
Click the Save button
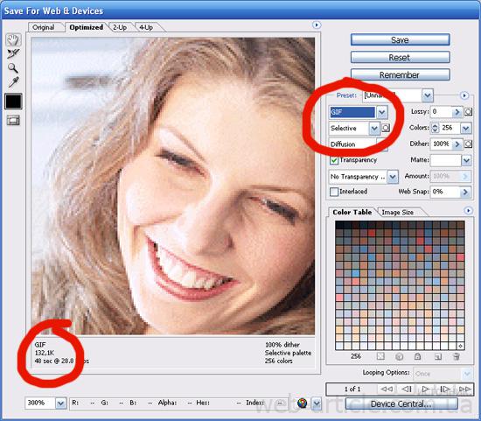tap(400, 40)
